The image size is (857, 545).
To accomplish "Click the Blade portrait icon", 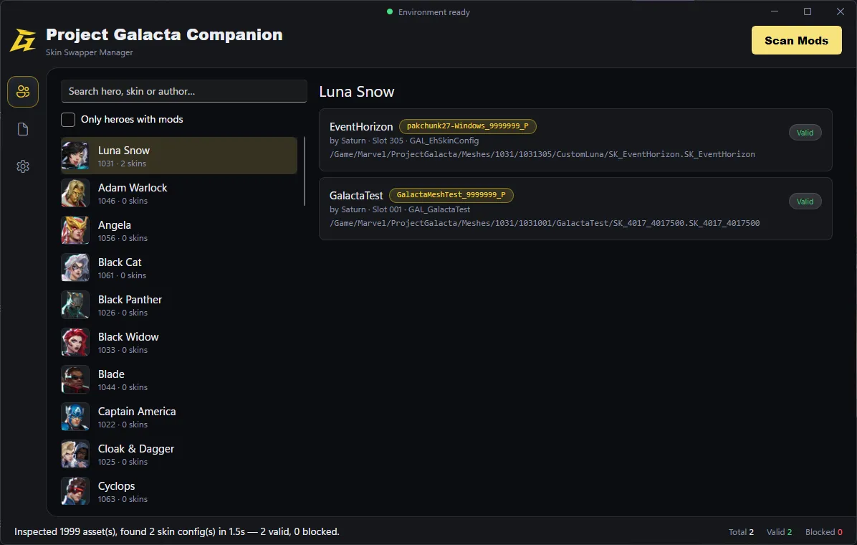I will click(x=75, y=379).
